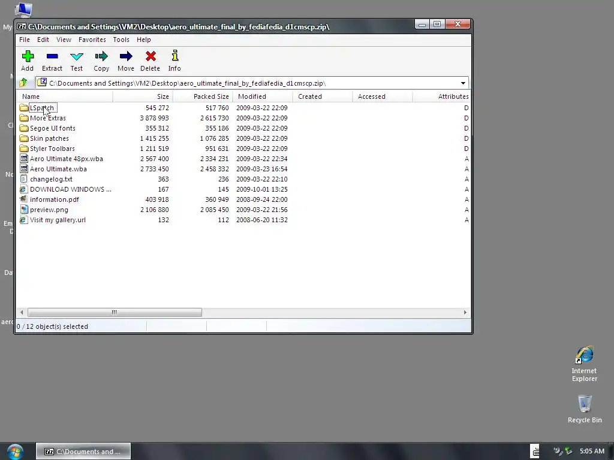The width and height of the screenshot is (614, 460).
Task: Sort by the Accessed column header
Action: (x=382, y=96)
